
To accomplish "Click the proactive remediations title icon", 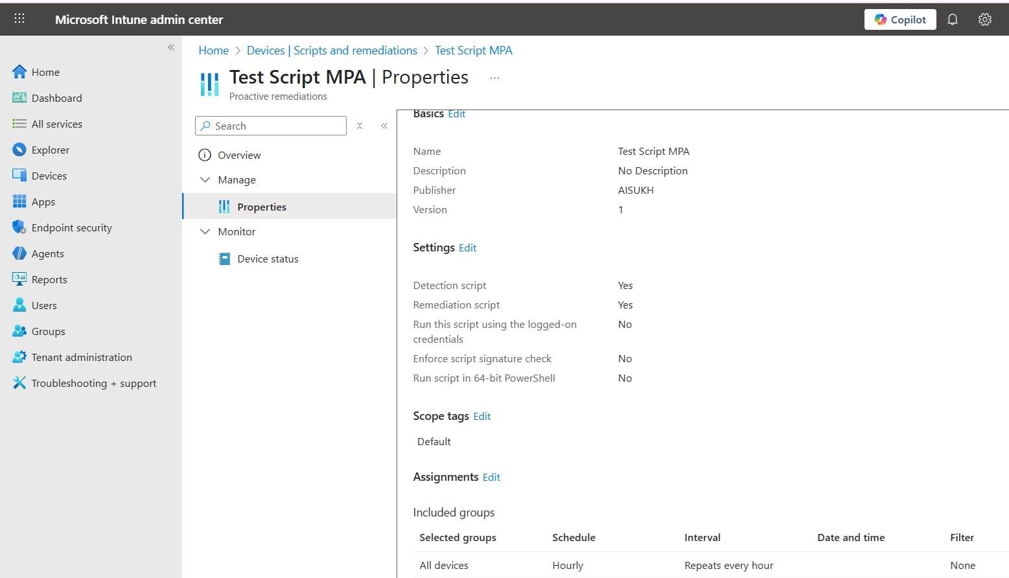I will point(209,84).
